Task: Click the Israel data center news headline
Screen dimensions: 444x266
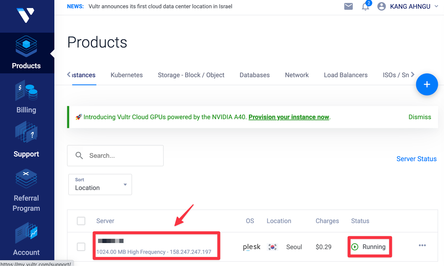Action: [x=160, y=6]
